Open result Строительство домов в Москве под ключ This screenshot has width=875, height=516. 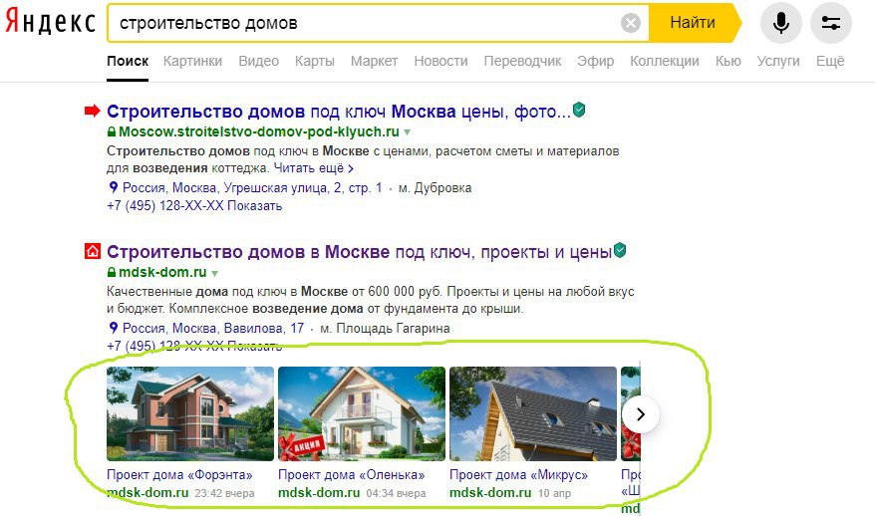[360, 252]
